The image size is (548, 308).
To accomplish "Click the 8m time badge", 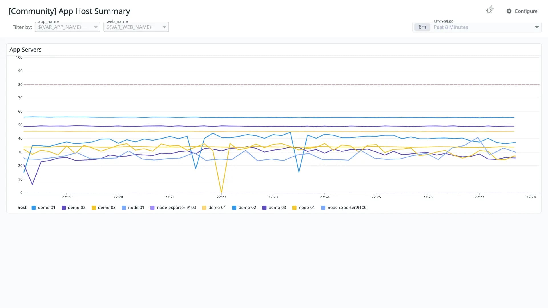I will click(x=422, y=27).
